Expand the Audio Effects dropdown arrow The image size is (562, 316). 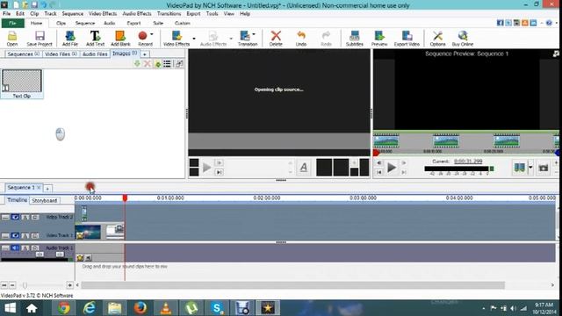tap(231, 39)
